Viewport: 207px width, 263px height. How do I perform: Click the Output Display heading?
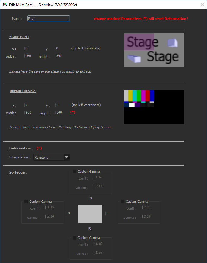click(23, 91)
